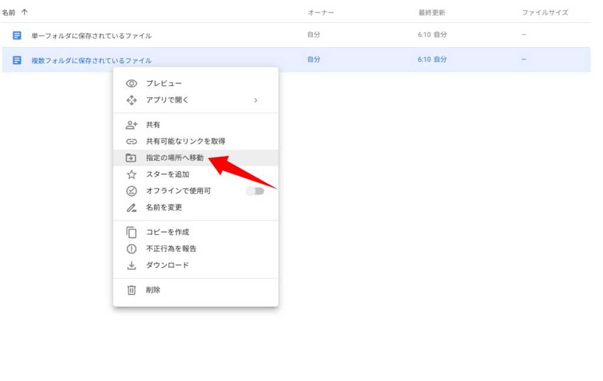The image size is (603, 381).
Task: Choose 指定の場所へ移動 from context menu
Action: point(175,158)
